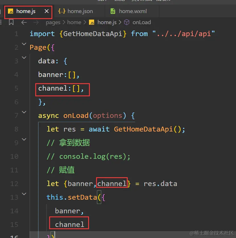Collapse the data block on line 3

[x=24, y=58]
